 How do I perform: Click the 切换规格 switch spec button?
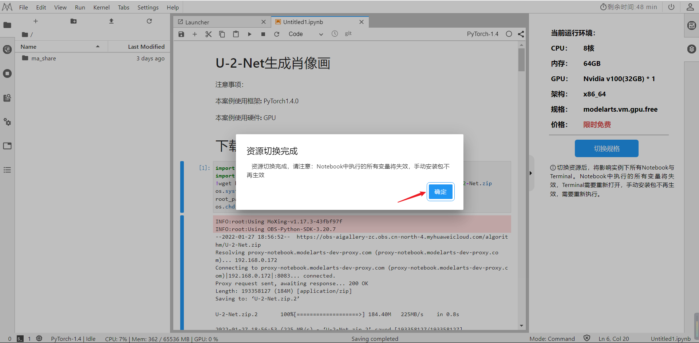(x=607, y=148)
